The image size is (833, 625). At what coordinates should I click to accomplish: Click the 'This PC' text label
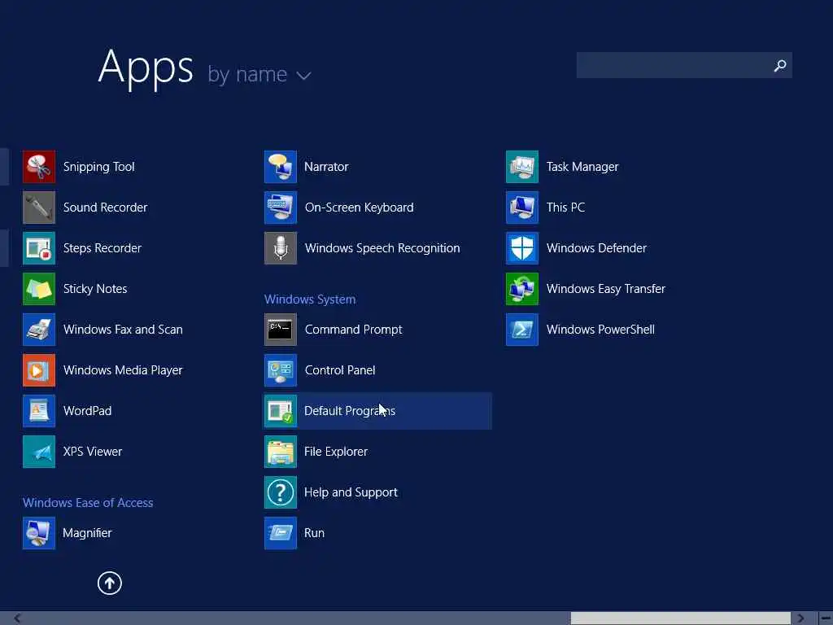(566, 208)
